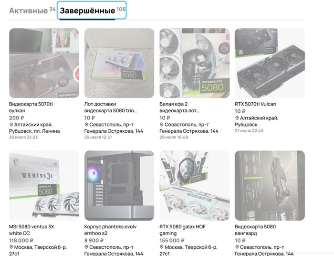Open the white 5080 trio box photo
Viewport: 334px width, 256px height.
tap(119, 63)
